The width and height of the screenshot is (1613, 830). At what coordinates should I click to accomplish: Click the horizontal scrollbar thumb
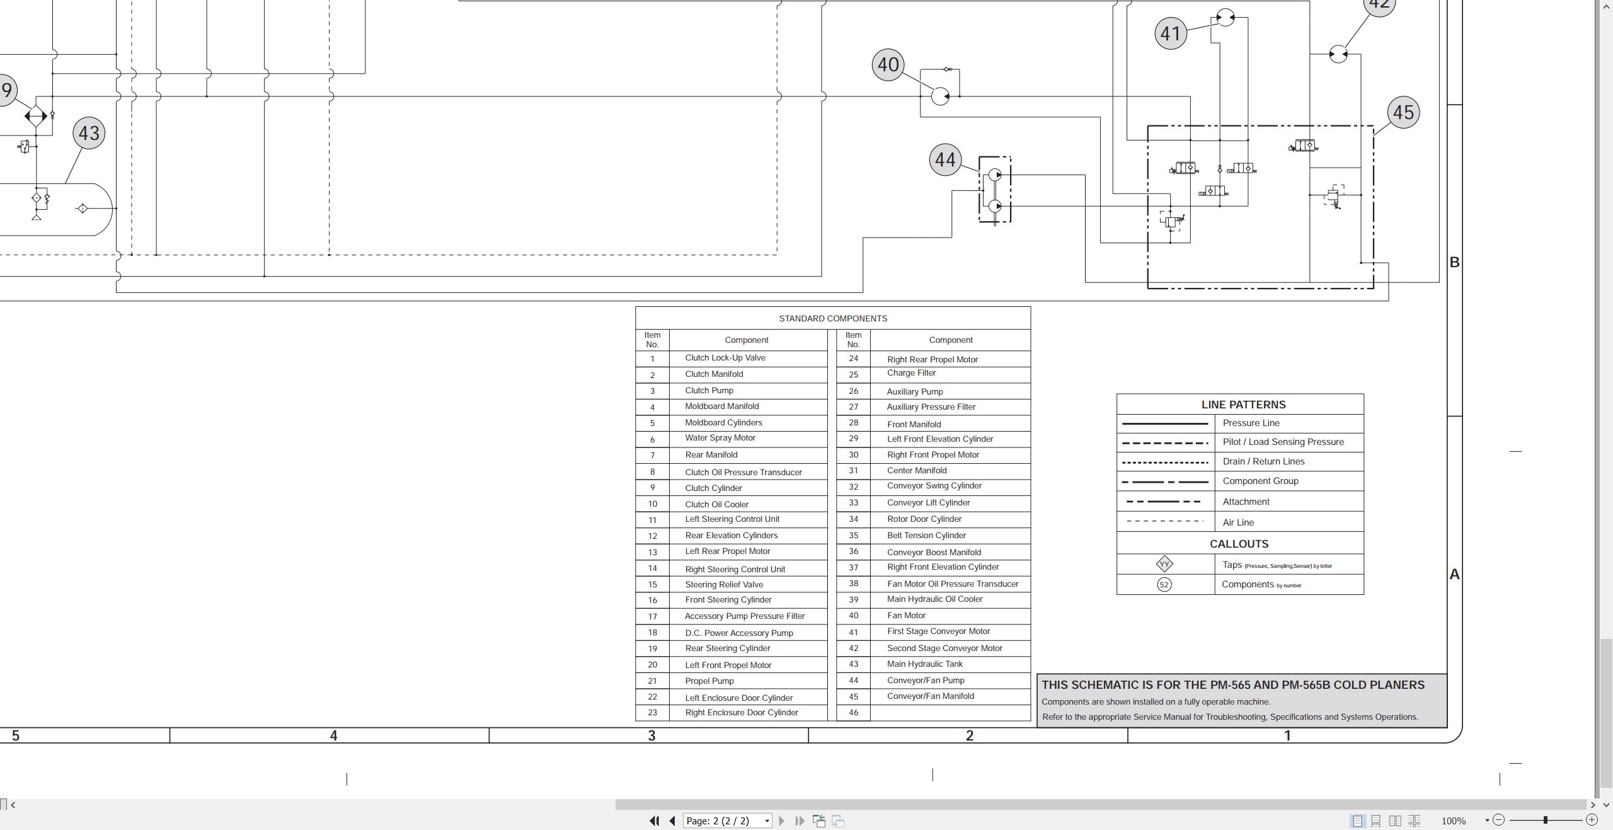(x=1101, y=804)
